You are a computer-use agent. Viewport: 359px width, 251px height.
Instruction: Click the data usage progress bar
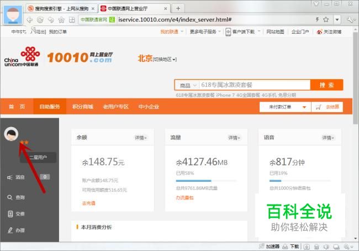(x=206, y=181)
